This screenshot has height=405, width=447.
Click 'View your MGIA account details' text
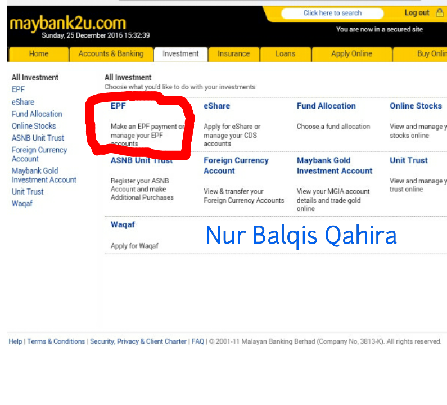tap(333, 200)
